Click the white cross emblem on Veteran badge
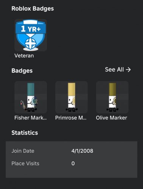 [x=31, y=43]
